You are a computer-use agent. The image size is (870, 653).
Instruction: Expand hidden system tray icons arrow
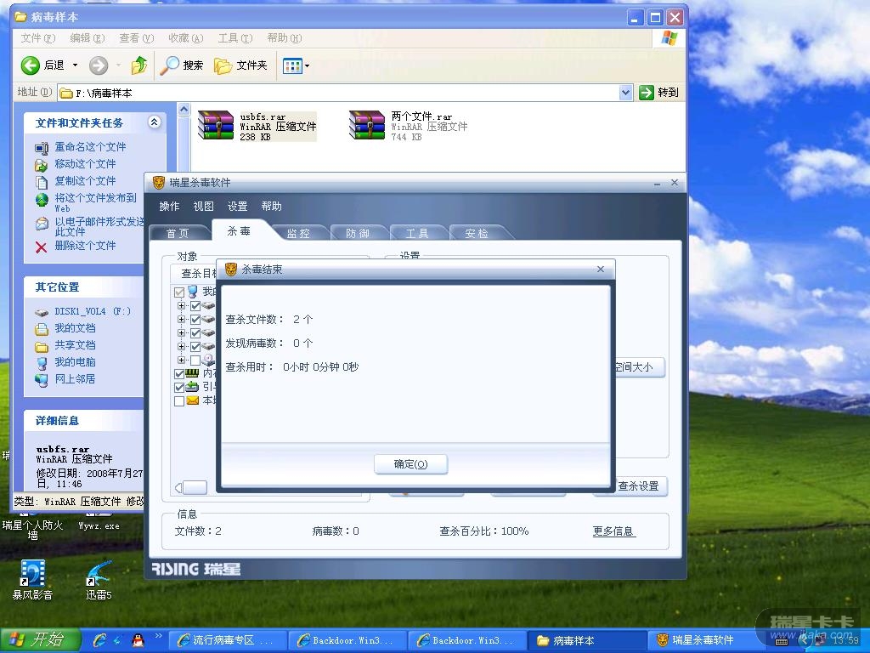click(804, 641)
